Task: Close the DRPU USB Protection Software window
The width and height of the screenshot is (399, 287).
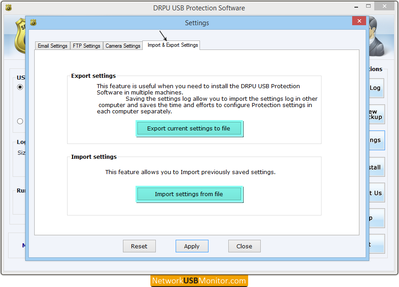Action: pos(385,6)
